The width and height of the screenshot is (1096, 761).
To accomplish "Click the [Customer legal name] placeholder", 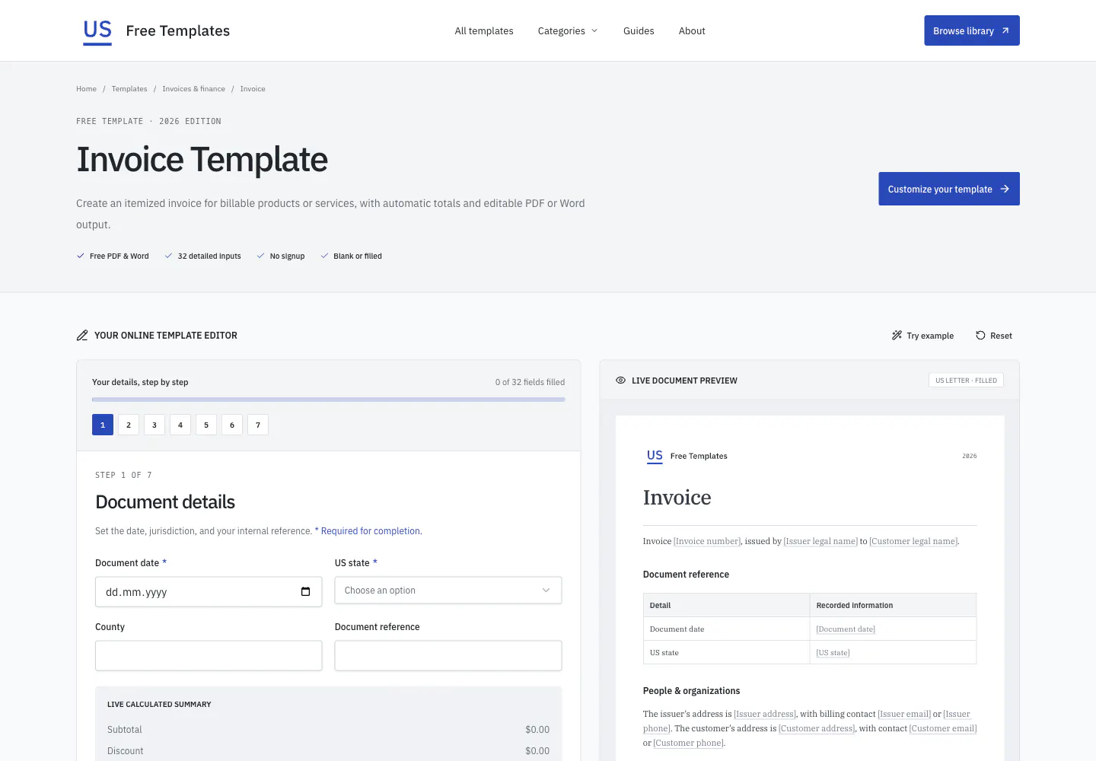I will pos(913,541).
